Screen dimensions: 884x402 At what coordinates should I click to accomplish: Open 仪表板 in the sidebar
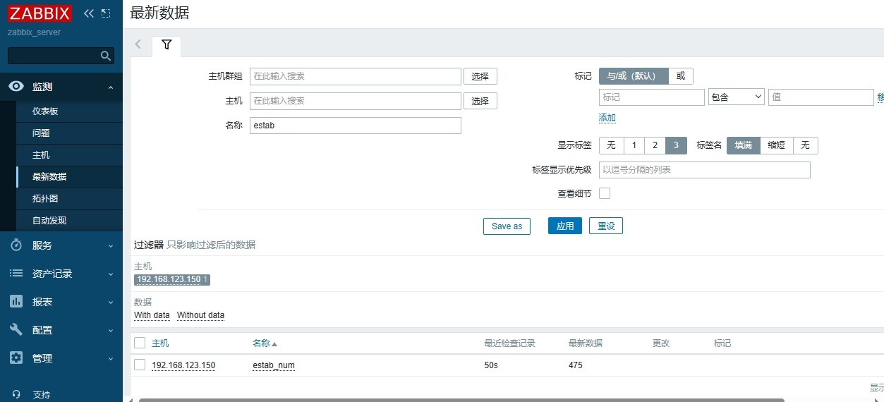[x=45, y=111]
